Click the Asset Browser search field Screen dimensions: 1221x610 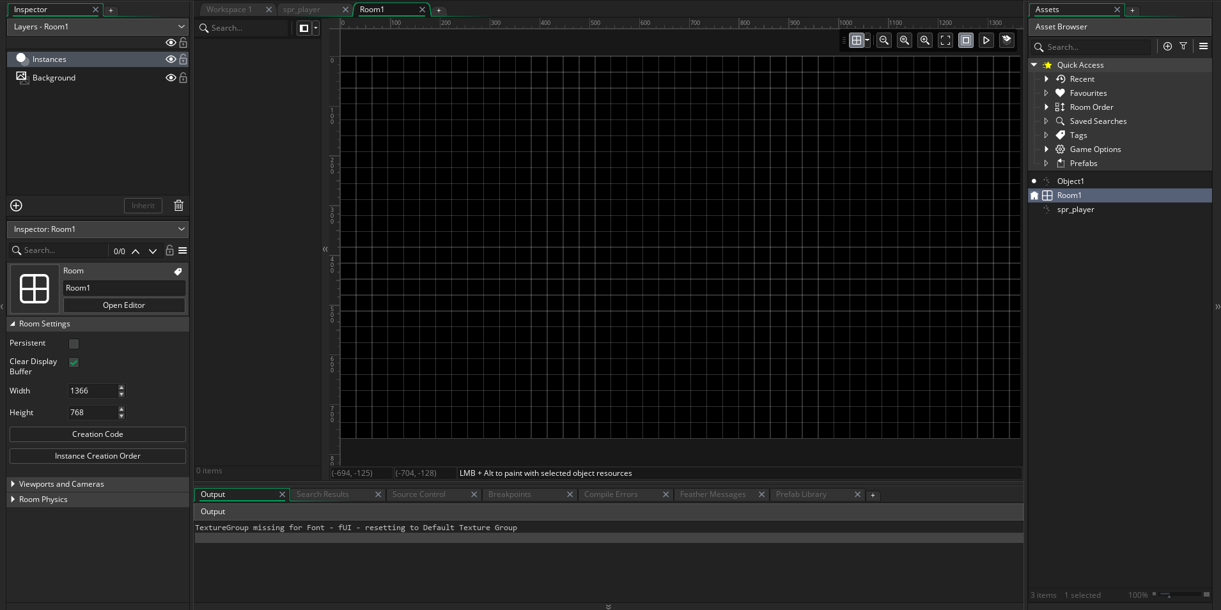[1093, 47]
